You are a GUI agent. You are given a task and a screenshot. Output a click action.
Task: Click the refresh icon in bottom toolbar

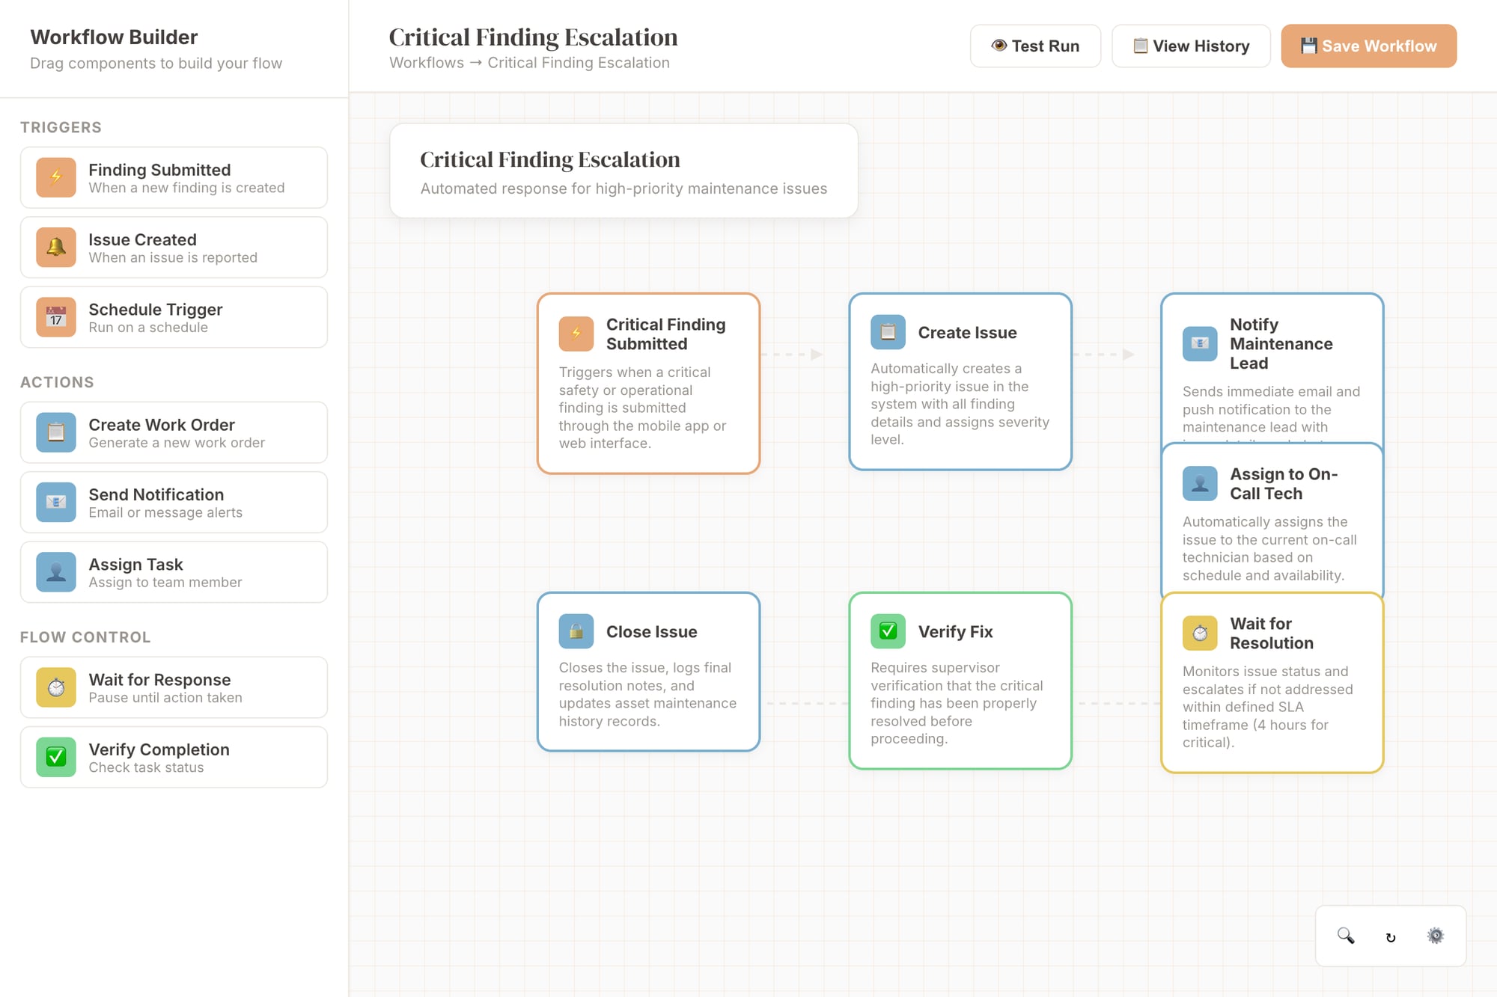[x=1390, y=936]
